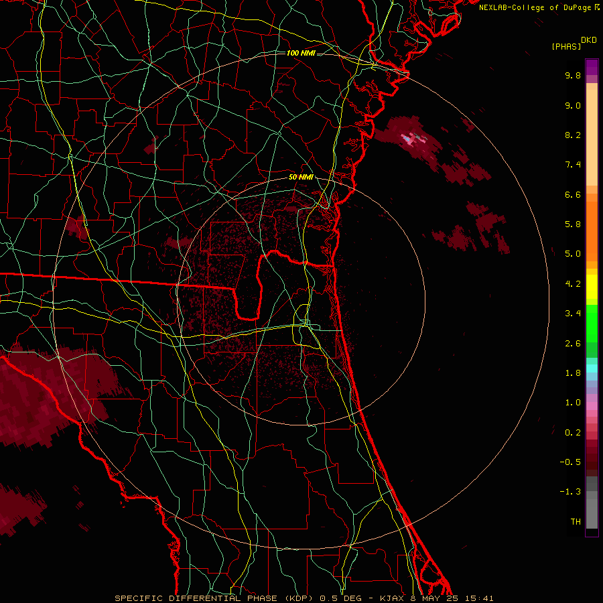The image size is (603, 603).
Task: Click the [PHAS] units label
Action: (x=566, y=47)
